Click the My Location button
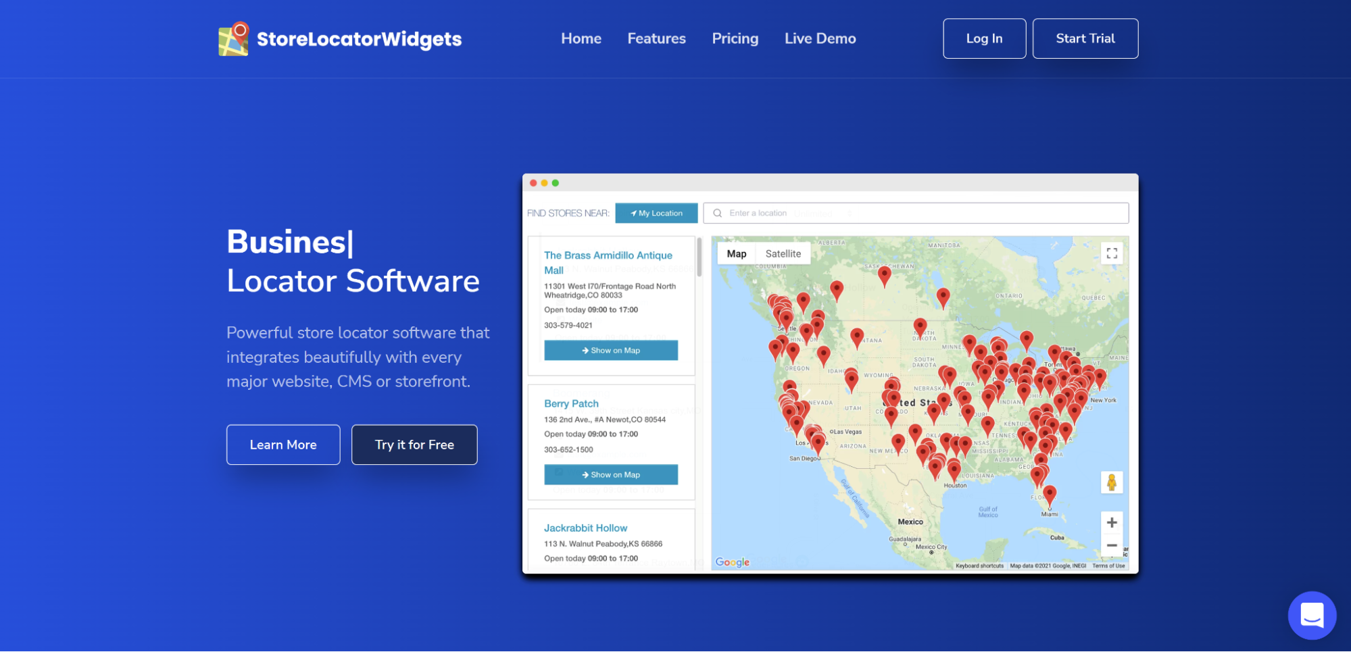 (656, 213)
